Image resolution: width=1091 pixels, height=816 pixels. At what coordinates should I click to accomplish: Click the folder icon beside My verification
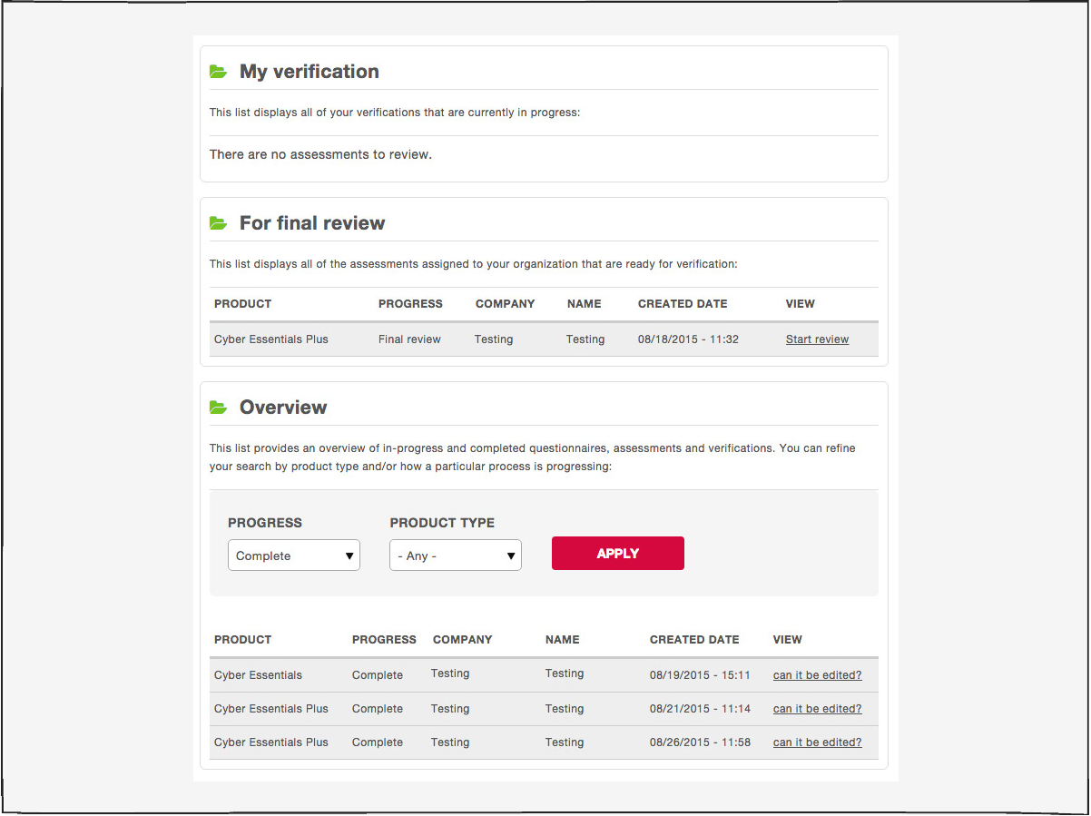click(x=218, y=72)
